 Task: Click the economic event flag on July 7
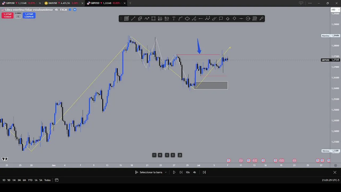[229, 161]
